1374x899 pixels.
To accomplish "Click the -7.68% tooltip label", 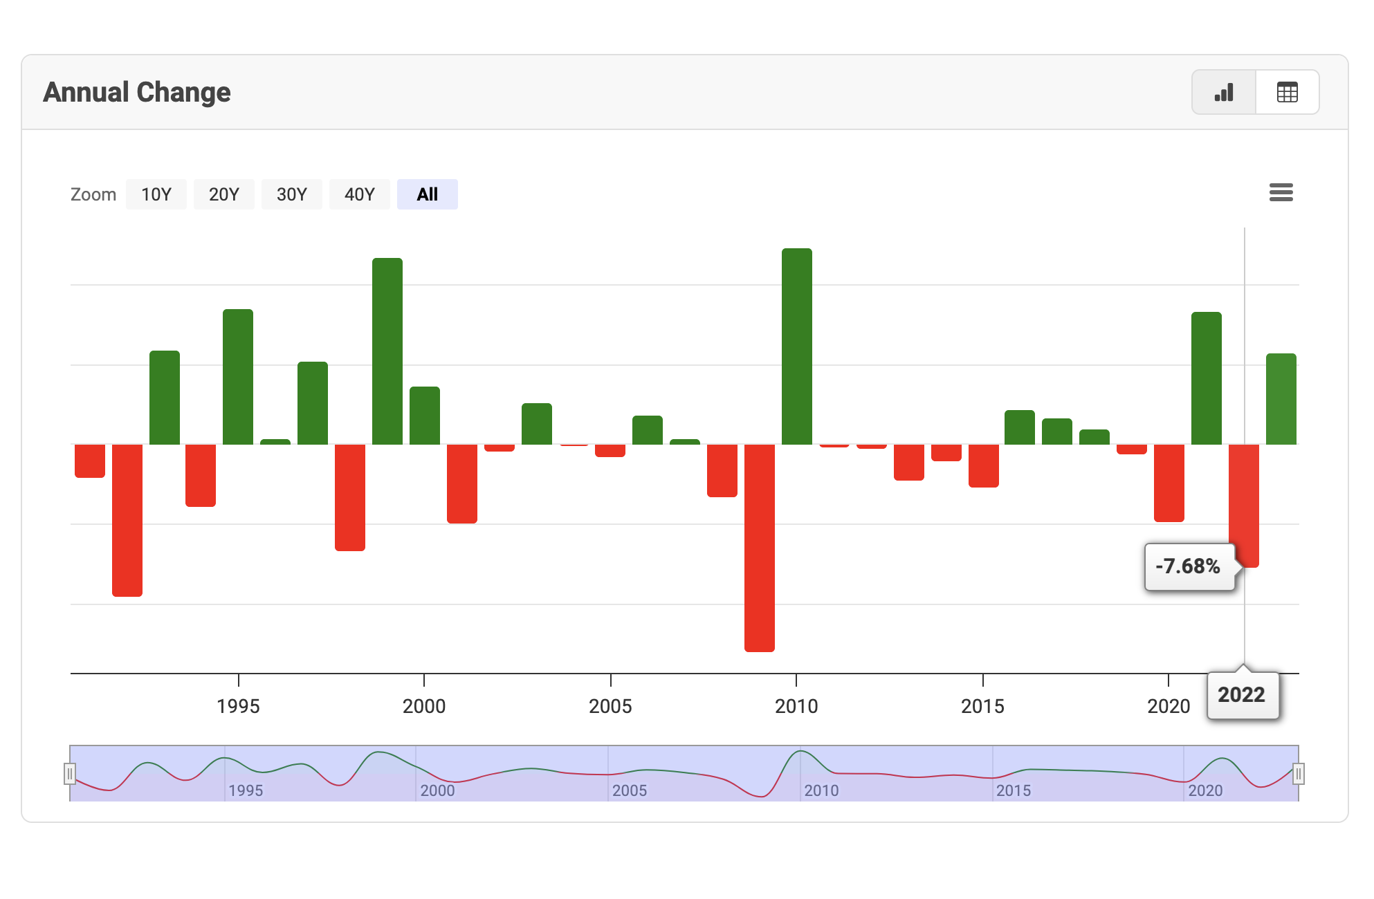I will pyautogui.click(x=1189, y=566).
